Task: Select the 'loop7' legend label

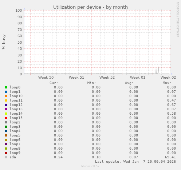Action: coord(15,144)
